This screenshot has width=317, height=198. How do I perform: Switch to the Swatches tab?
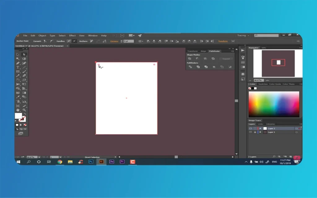(x=263, y=84)
